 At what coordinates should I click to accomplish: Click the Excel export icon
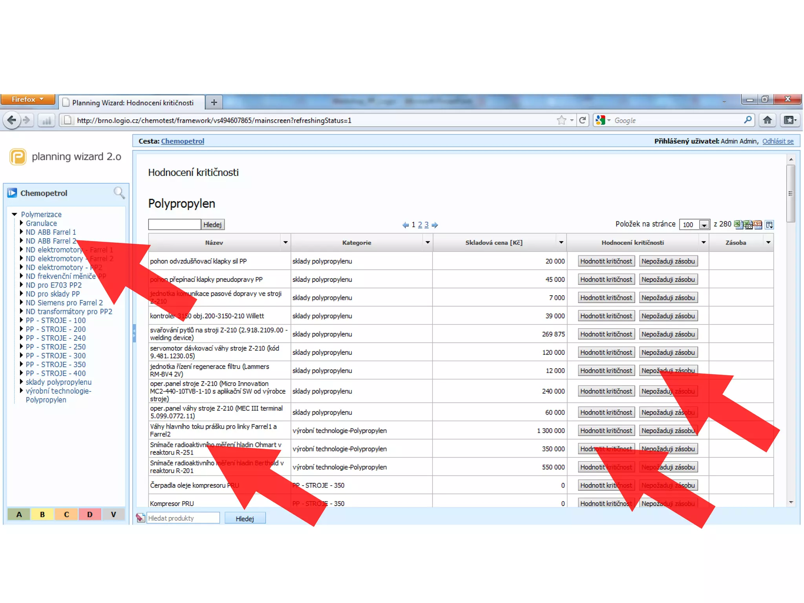click(x=738, y=224)
